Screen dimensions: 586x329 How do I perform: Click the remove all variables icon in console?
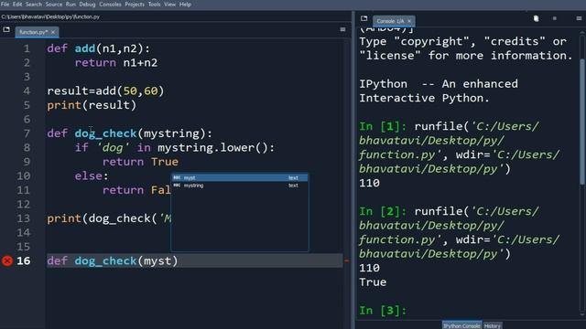536,18
